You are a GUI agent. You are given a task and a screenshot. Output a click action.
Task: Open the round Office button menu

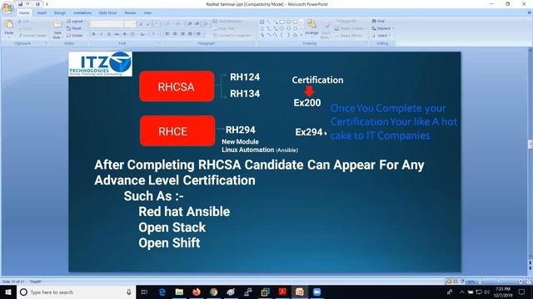pyautogui.click(x=7, y=7)
